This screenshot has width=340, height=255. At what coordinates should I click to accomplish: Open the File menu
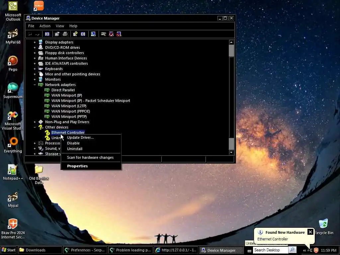(x=31, y=26)
